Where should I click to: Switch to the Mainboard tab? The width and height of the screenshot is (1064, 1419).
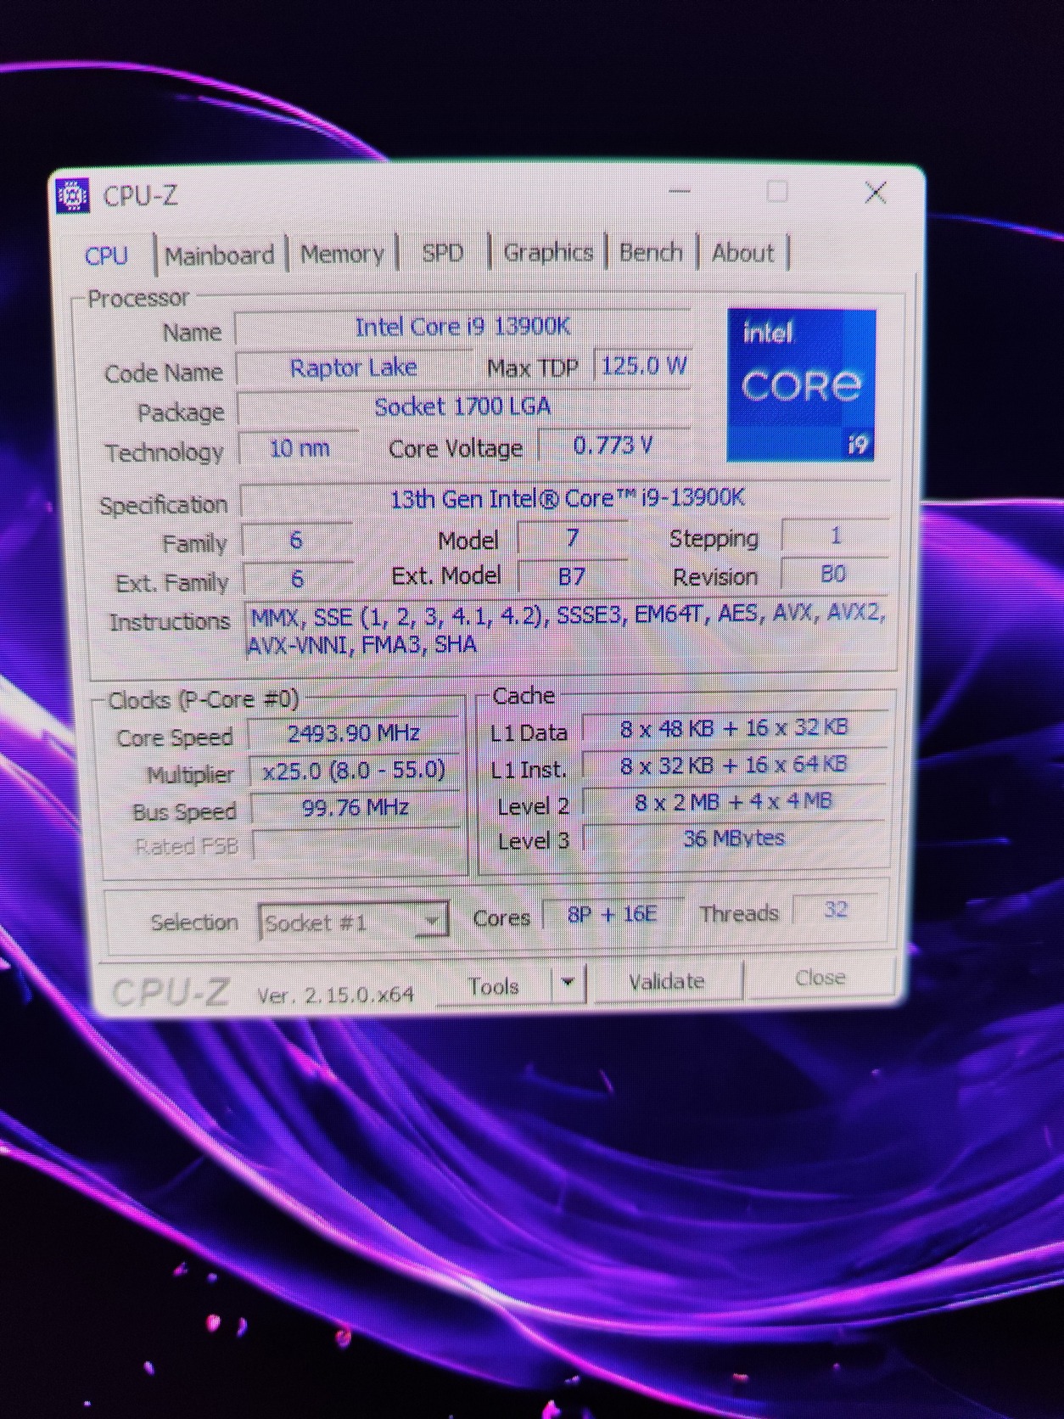click(219, 255)
